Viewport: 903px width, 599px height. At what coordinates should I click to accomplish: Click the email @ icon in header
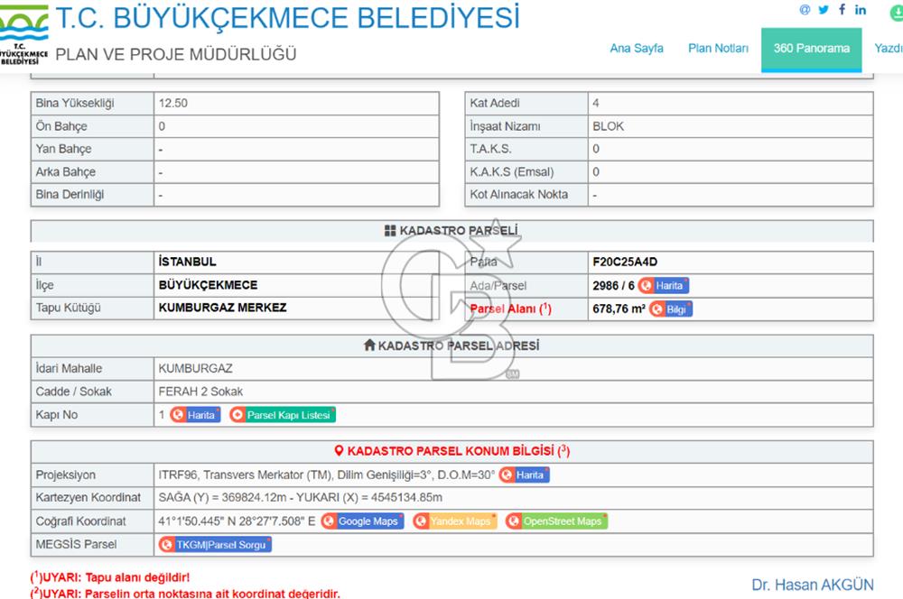point(805,10)
